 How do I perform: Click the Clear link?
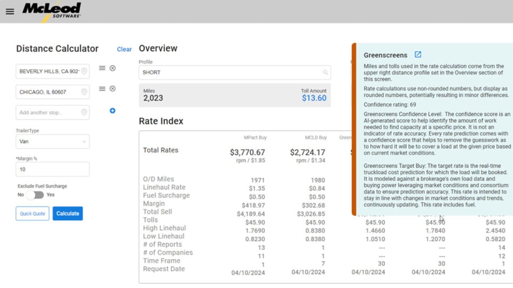pyautogui.click(x=124, y=50)
